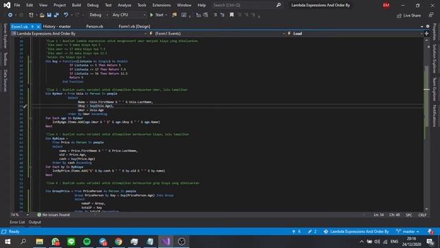
Task: Open the Team Explorer side tab
Action: [x=434, y=89]
